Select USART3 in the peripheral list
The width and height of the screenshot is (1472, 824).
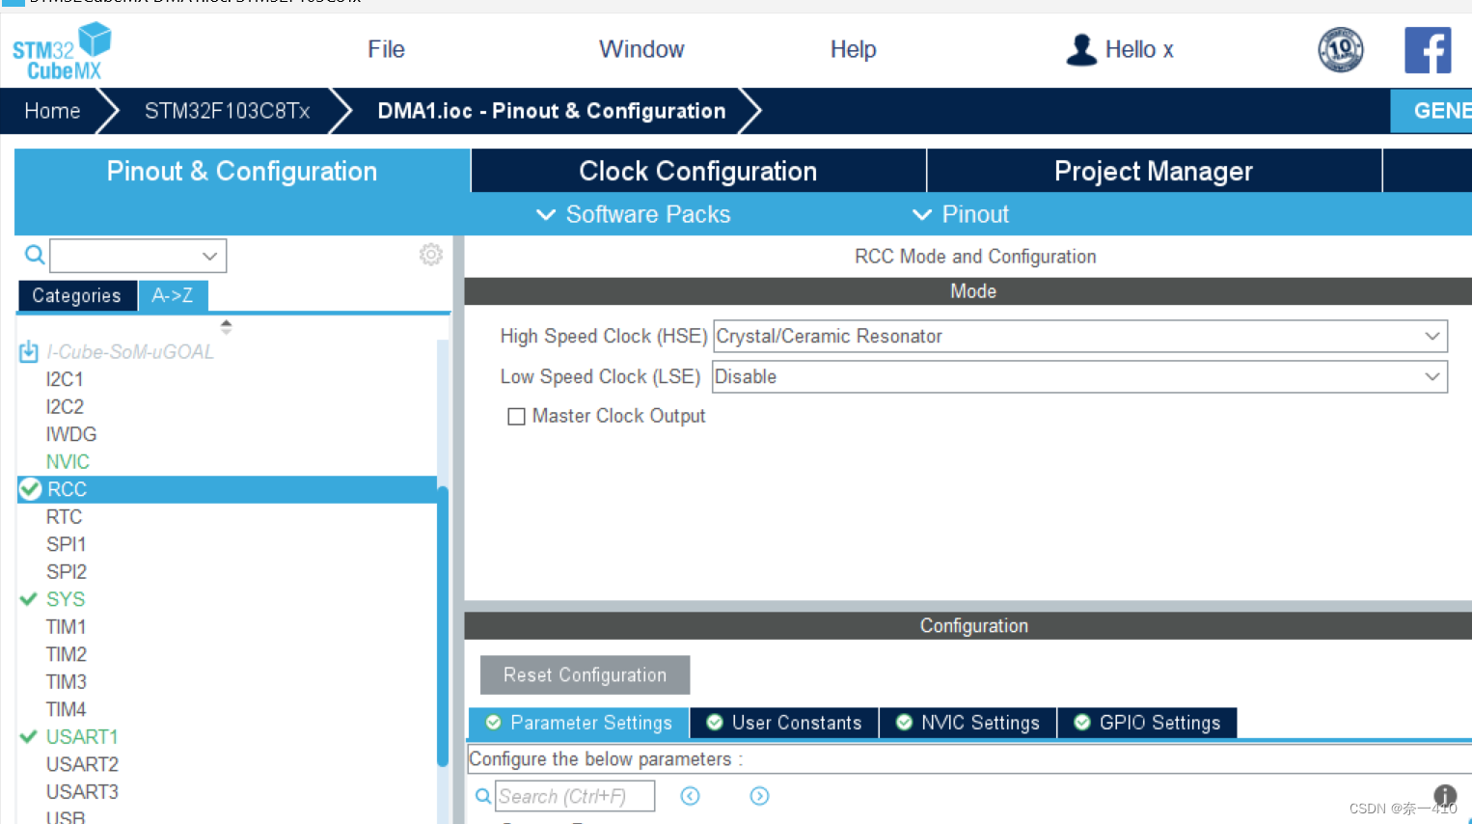82,791
